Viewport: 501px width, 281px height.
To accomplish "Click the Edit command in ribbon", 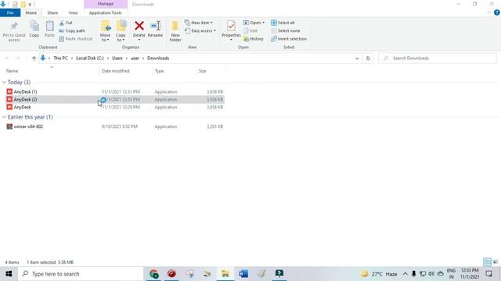I will [250, 30].
